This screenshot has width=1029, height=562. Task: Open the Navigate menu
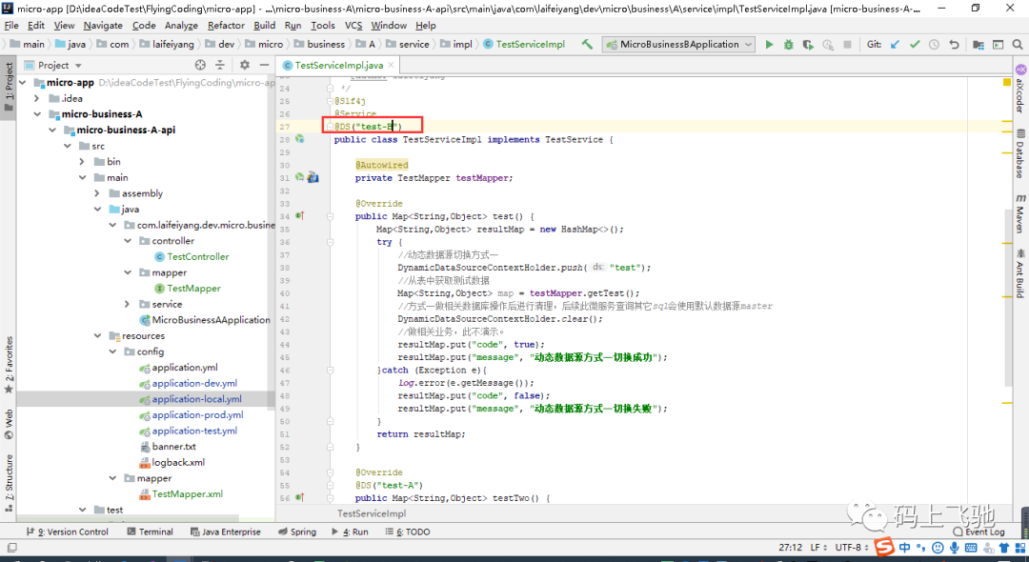103,26
